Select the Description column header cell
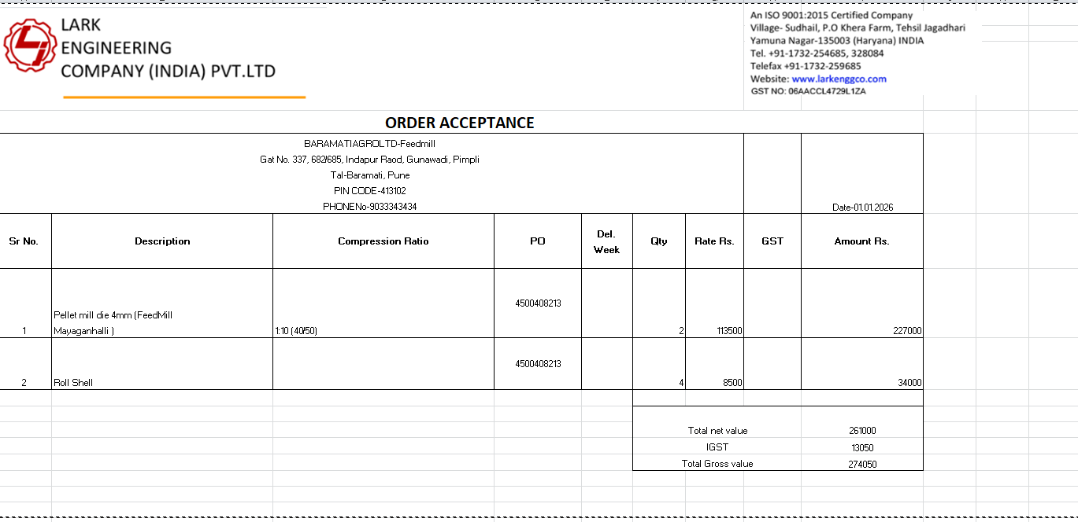 (162, 241)
